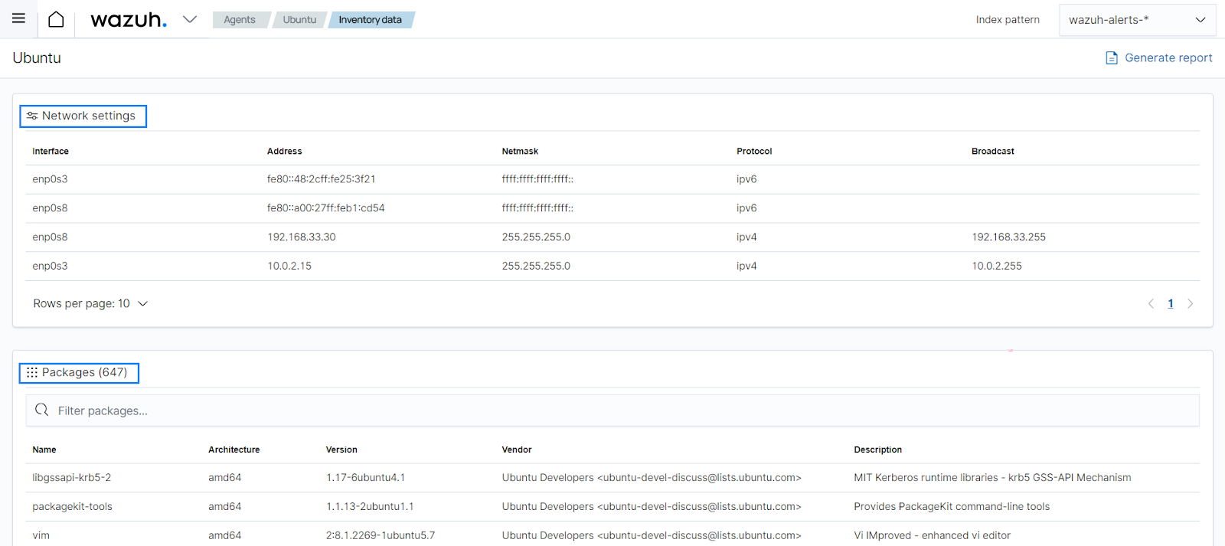Focus the Filter packages search field
Viewport: 1225px width, 546px height.
(x=612, y=410)
